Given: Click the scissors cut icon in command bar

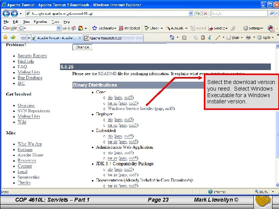Looking at the screenshot, I should (x=210, y=38).
